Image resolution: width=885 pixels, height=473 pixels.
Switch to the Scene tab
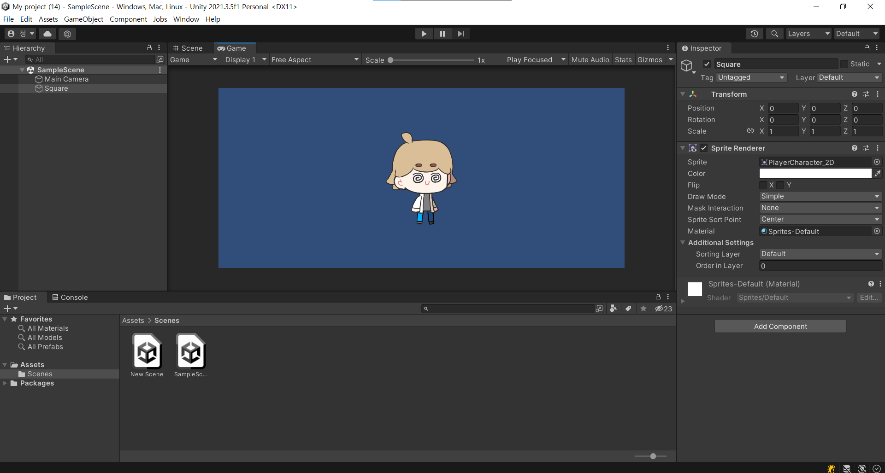pos(188,48)
